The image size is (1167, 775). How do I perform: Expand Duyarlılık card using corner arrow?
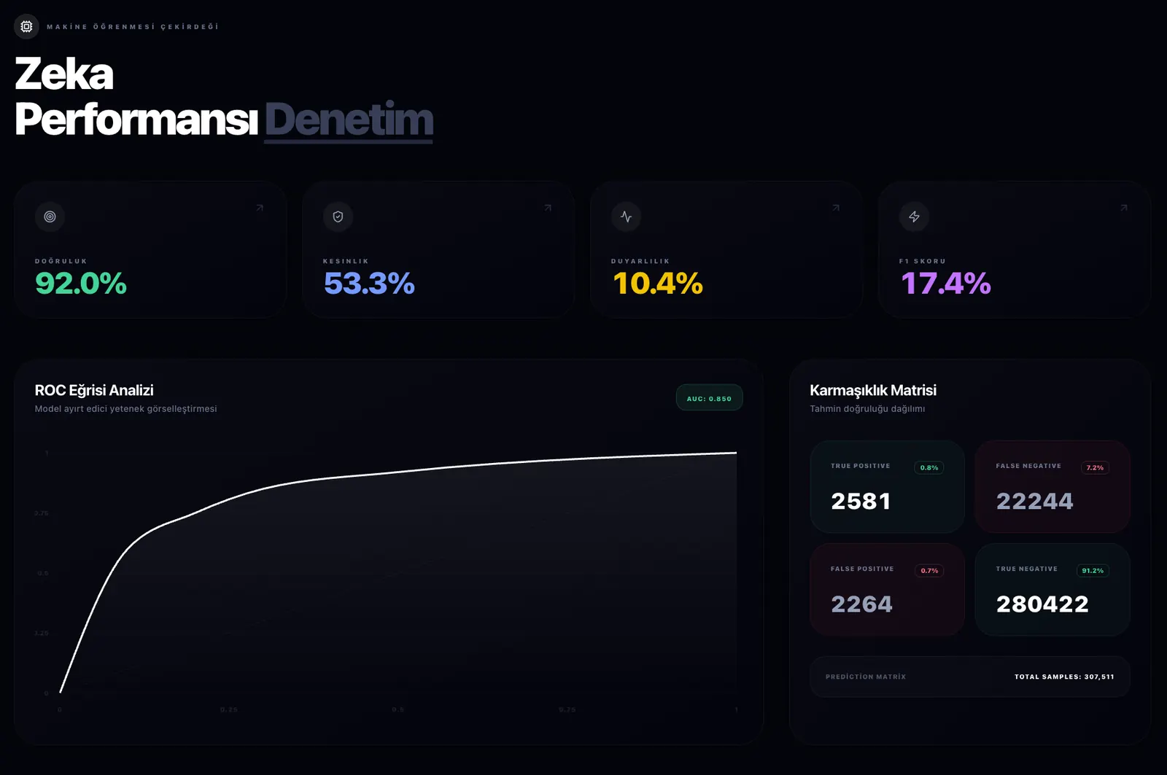(836, 208)
